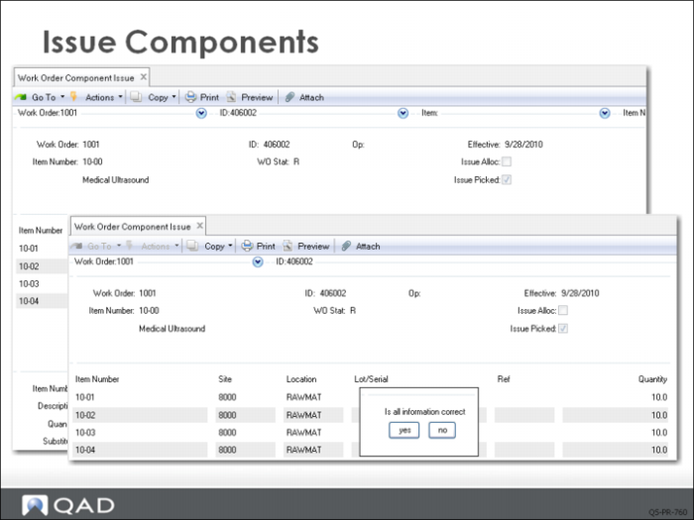Open Work Order:1001 dropdown in back window
Viewport: 694px width, 520px height.
coord(201,114)
